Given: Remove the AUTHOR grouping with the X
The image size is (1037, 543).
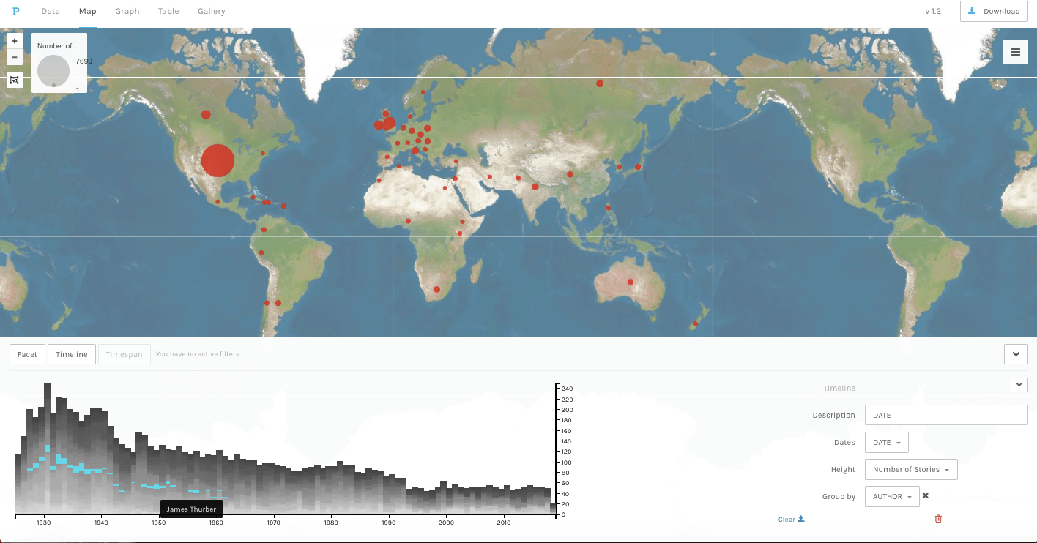Looking at the screenshot, I should point(926,496).
